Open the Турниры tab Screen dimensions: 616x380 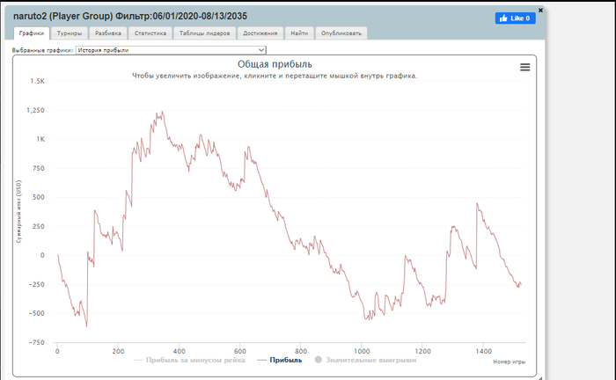click(x=70, y=33)
